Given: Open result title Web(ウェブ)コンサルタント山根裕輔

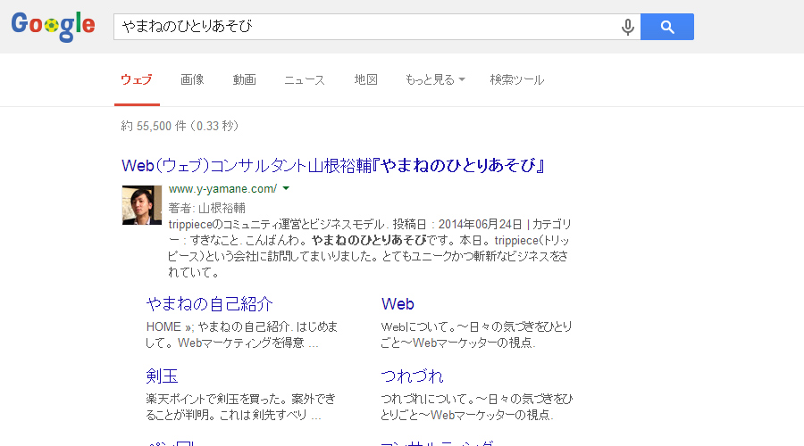Looking at the screenshot, I should (333, 165).
